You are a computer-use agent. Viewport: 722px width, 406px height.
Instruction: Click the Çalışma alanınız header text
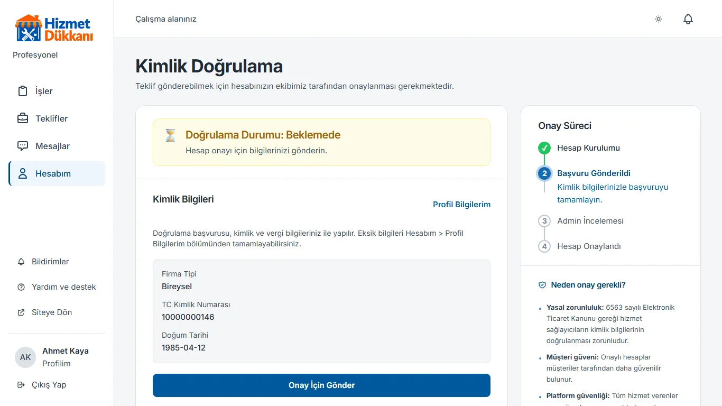[x=166, y=19]
